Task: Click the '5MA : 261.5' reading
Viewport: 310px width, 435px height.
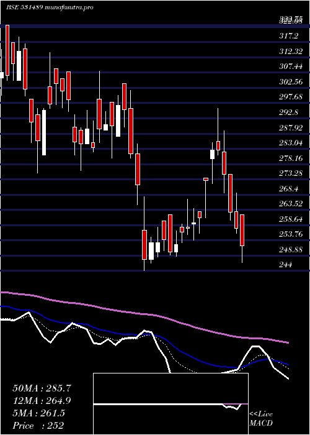Action: 38,413
